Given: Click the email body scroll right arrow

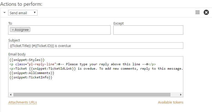Looking at the screenshot, I should [181, 95].
